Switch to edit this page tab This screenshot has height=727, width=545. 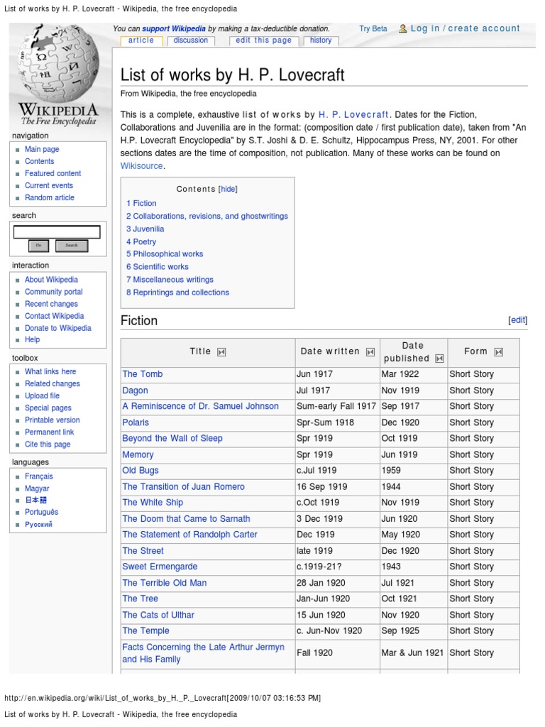[264, 40]
